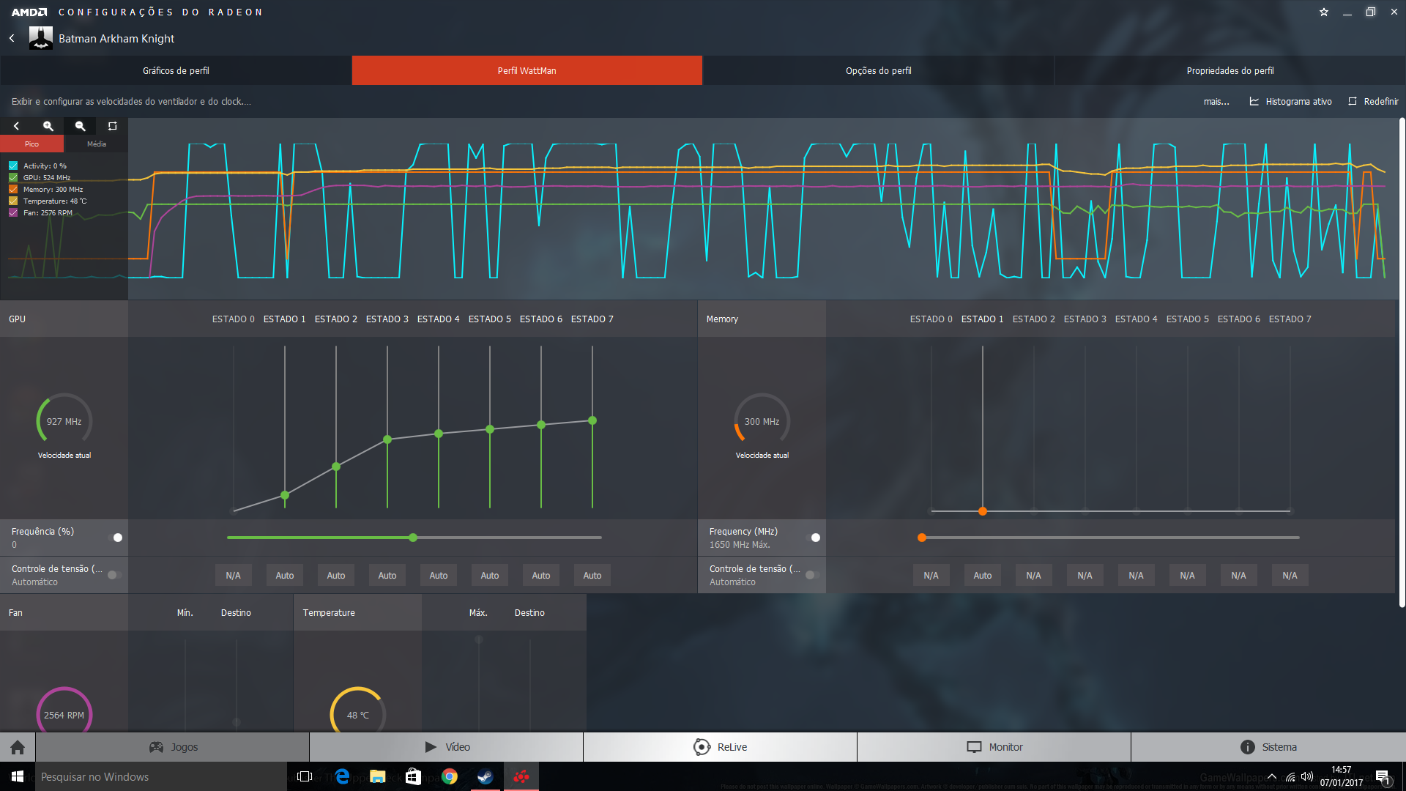Toggle the GPU graph checkbox

[x=13, y=177]
